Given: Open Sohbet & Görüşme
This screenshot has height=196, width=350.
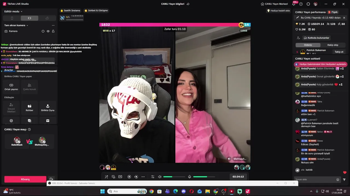Looking at the screenshot, I should 96,11.
